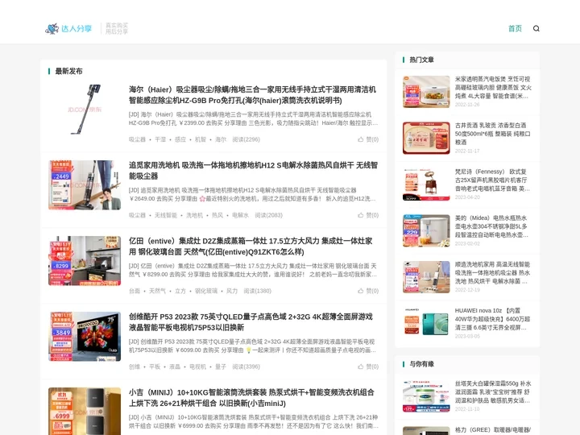The height and width of the screenshot is (435, 580).
Task: Select the 无线智能 tag
Action: click(166, 215)
